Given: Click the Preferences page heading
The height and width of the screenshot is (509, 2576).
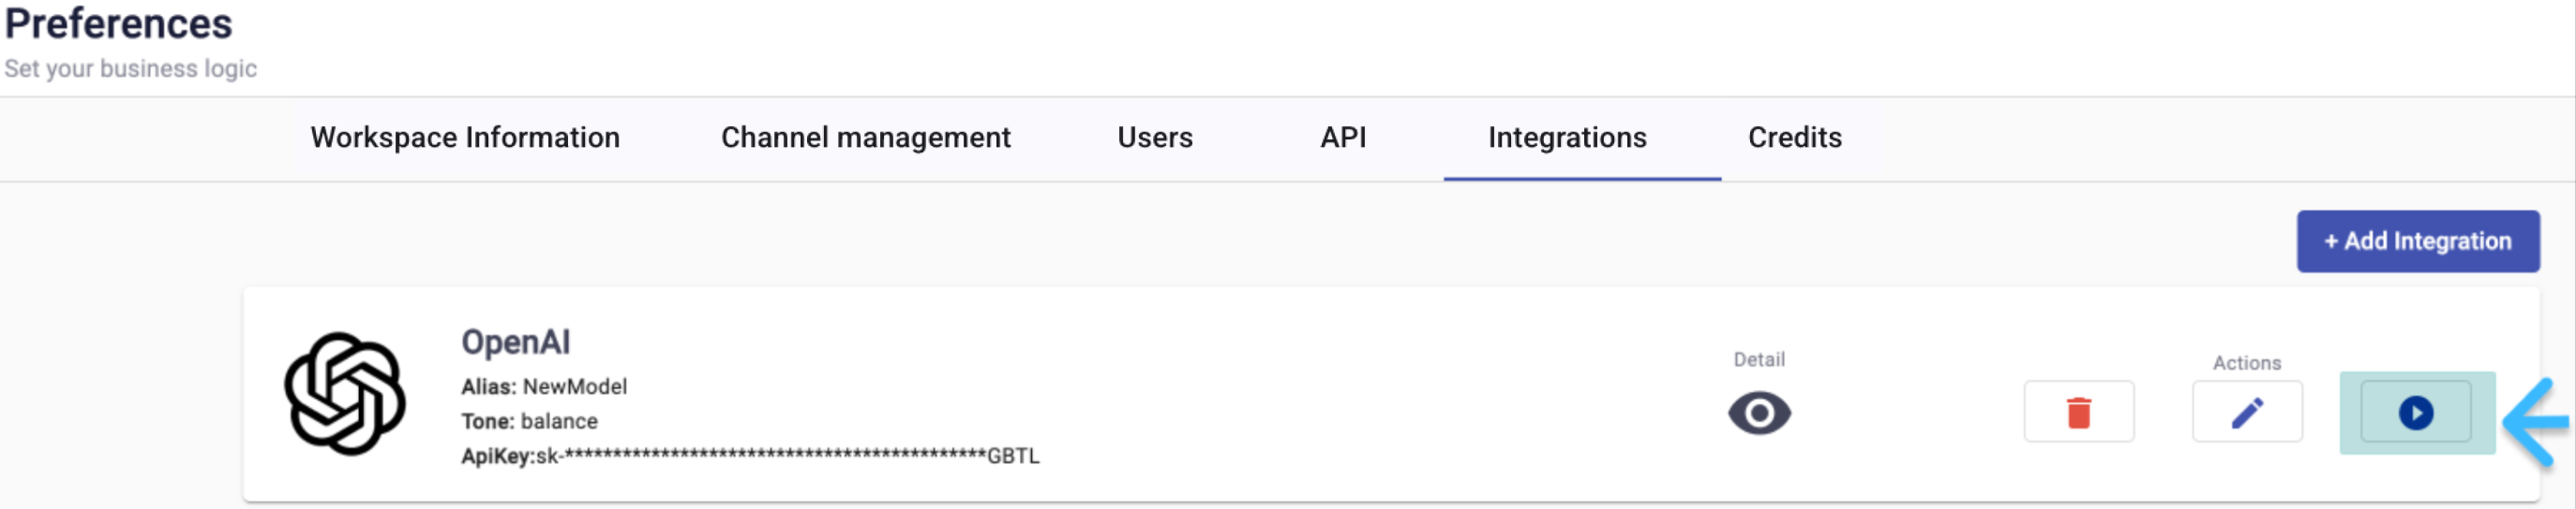Looking at the screenshot, I should click(x=118, y=24).
